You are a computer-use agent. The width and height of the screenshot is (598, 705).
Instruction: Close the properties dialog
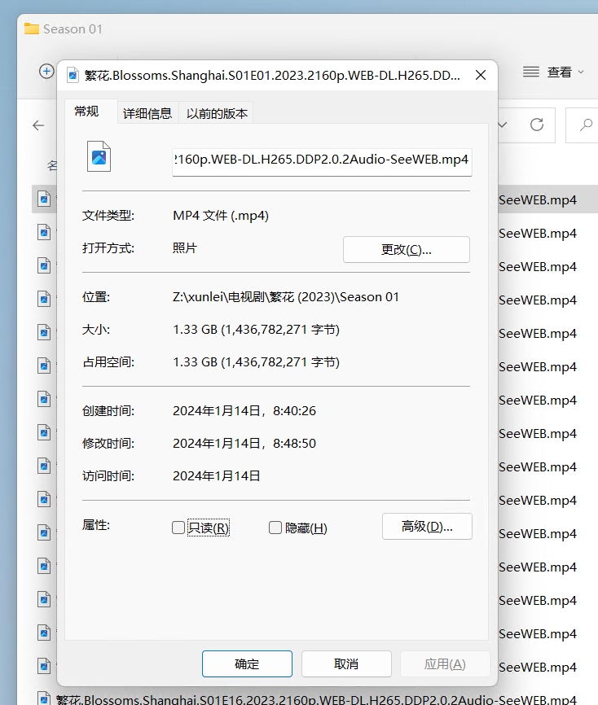coord(481,75)
